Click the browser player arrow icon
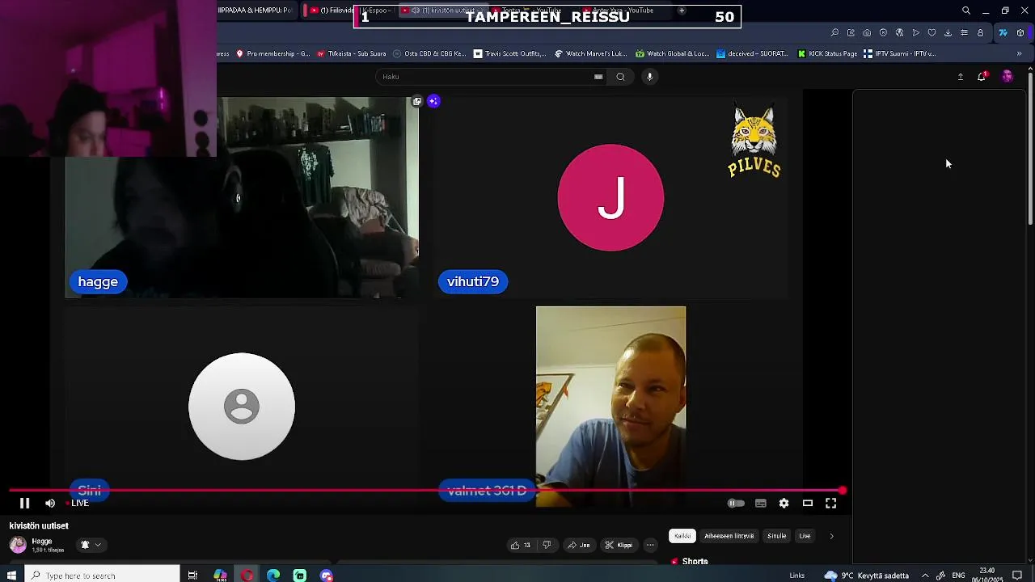The width and height of the screenshot is (1035, 582). (915, 33)
